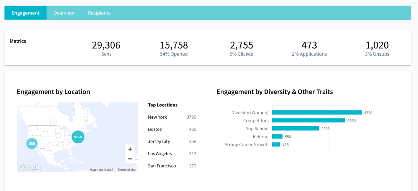Click the Competitors bar in chart
This screenshot has height=191, width=418.
(x=308, y=120)
